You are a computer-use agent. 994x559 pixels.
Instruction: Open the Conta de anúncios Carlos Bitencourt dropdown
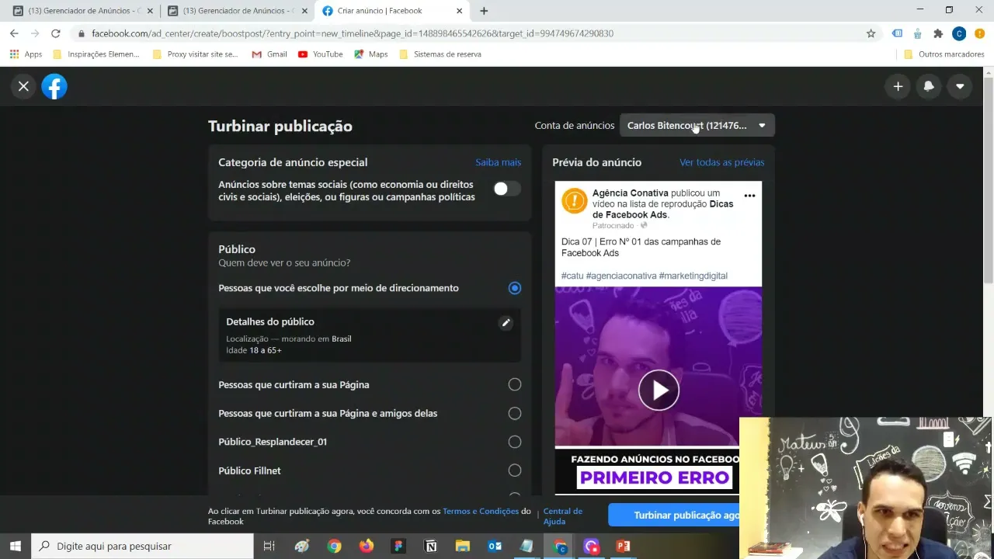[697, 125]
